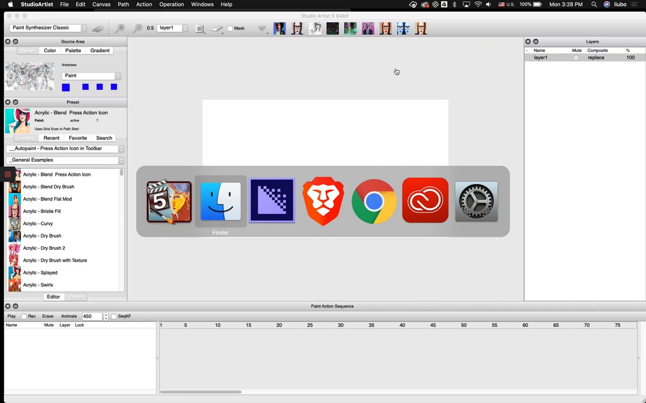
Task: Open the Action menu
Action: pos(144,4)
